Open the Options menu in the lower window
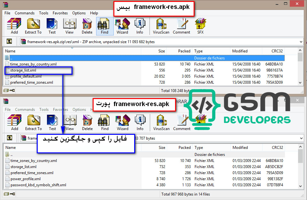The image size is (307, 200). (x=79, y=110)
